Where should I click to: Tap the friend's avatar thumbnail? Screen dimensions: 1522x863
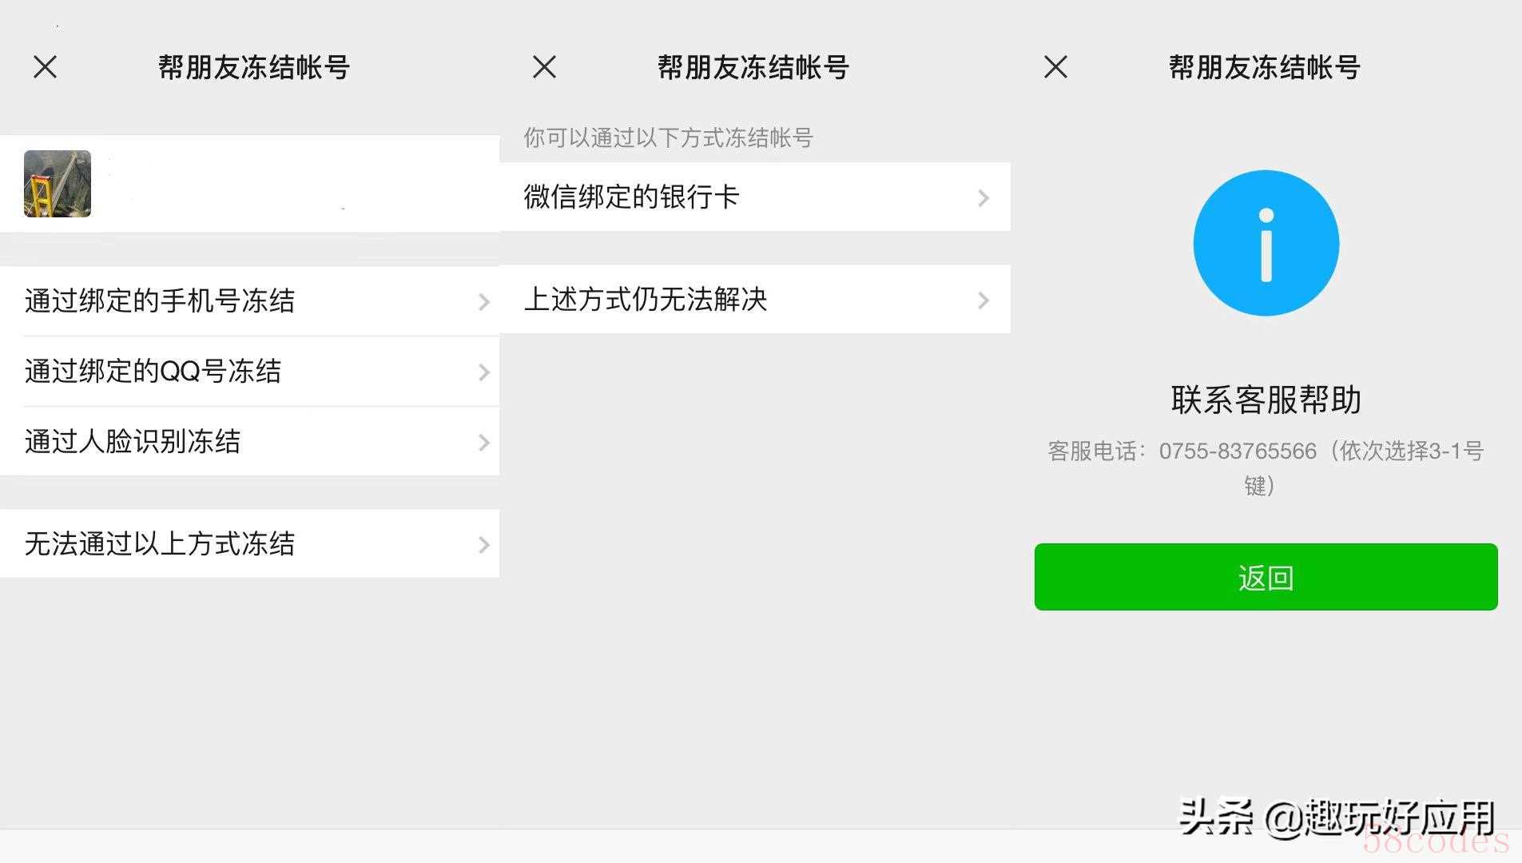point(58,184)
